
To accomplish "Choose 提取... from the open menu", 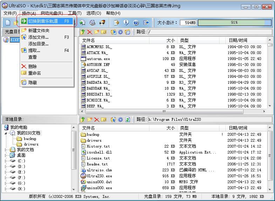I will coord(34,51).
